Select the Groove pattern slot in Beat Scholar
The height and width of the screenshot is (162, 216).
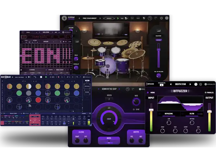click(87, 92)
